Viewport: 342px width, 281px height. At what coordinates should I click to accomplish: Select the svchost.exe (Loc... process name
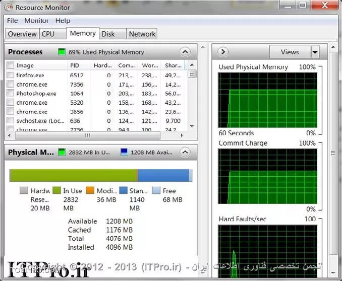(x=40, y=121)
